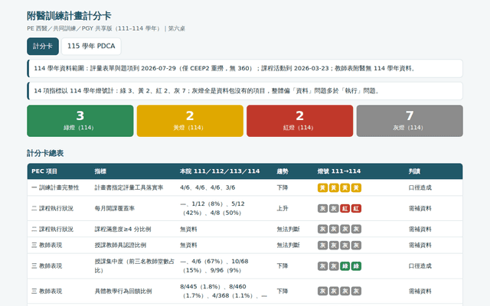Click 需補資料 in the 授課教師具認證比例 row
The image size is (490, 306).
point(420,245)
